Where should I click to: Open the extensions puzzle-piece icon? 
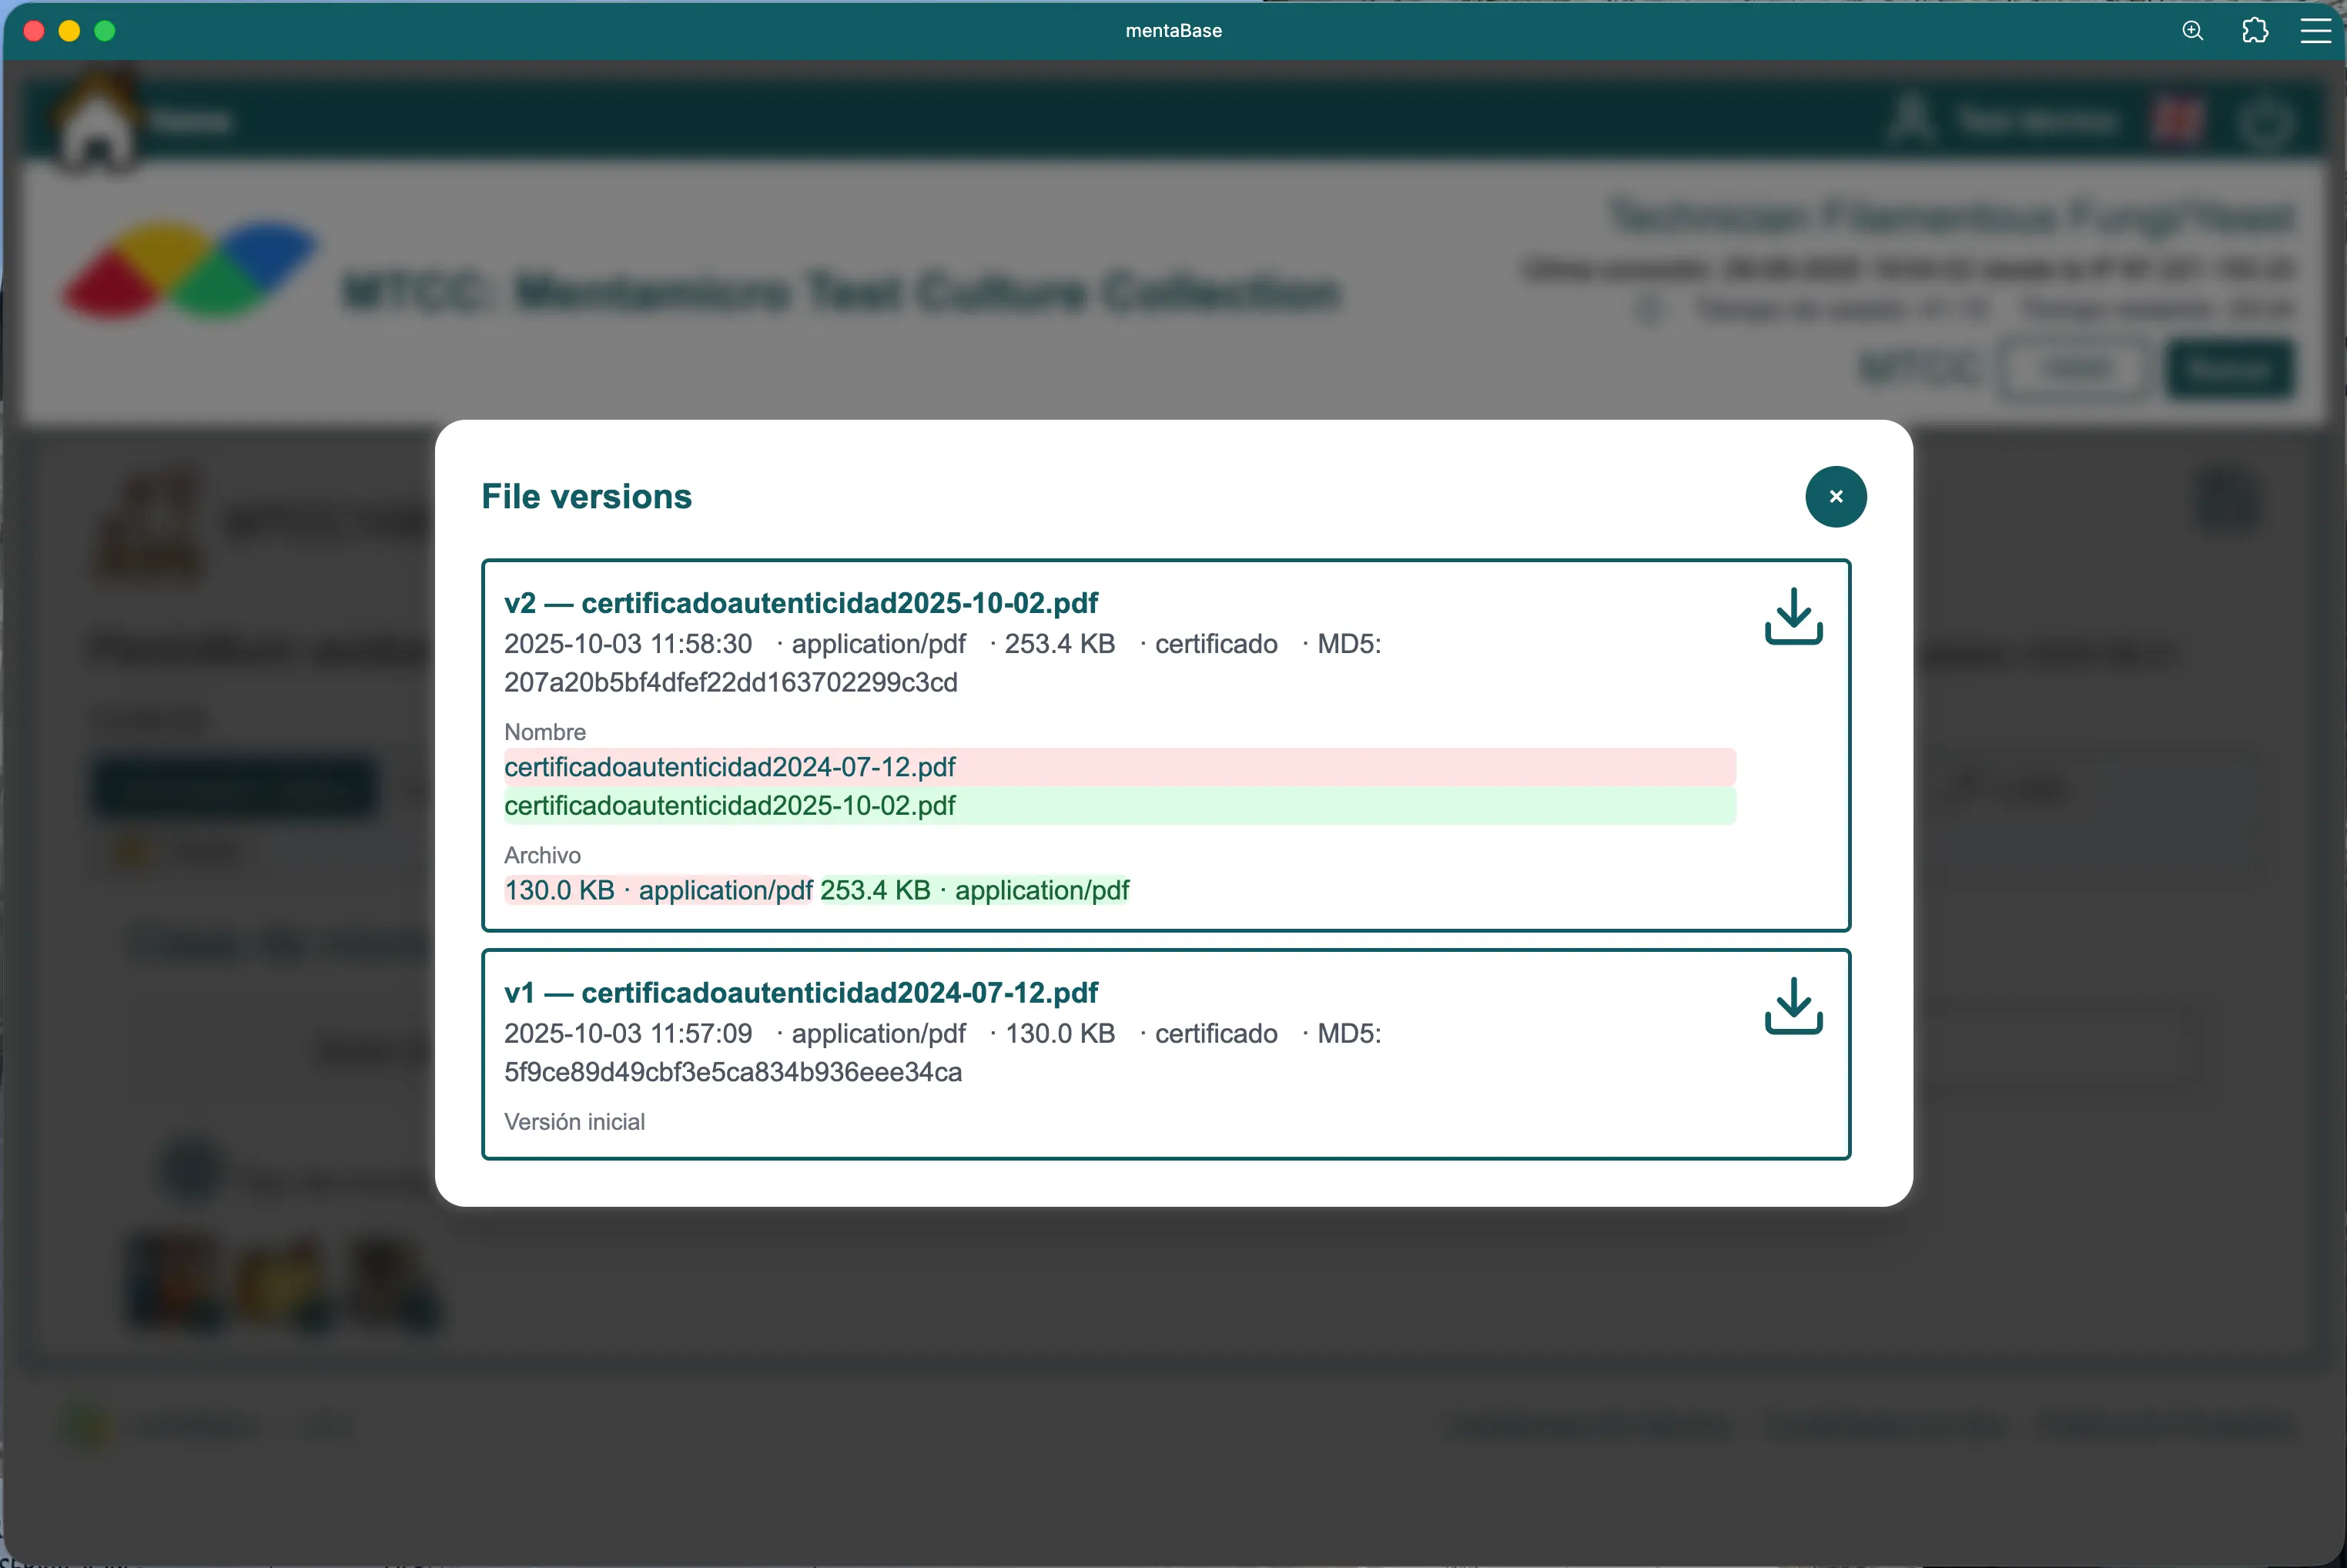pyautogui.click(x=2255, y=31)
